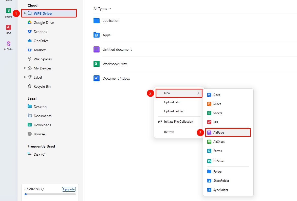Click Browse under Local
Viewport: 297px width, 201px height.
(49, 134)
